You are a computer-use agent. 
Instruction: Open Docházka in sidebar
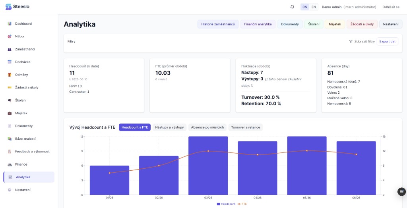point(29,62)
